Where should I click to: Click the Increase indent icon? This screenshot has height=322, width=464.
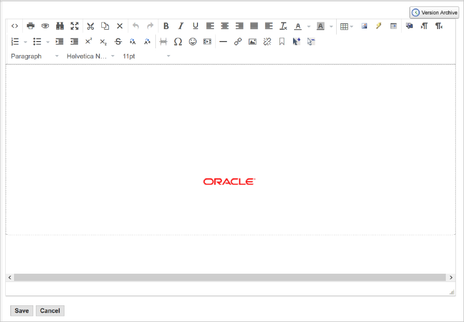click(x=59, y=42)
